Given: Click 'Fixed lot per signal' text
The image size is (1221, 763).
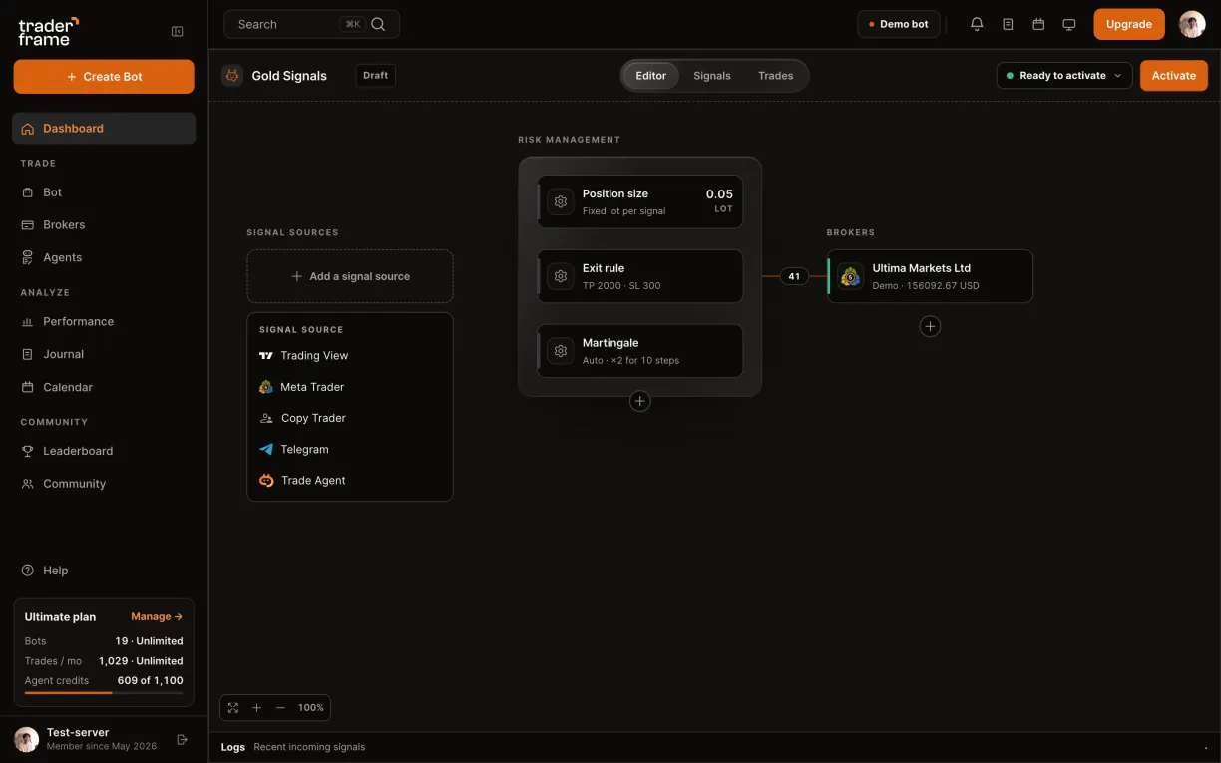Looking at the screenshot, I should pos(623,211).
